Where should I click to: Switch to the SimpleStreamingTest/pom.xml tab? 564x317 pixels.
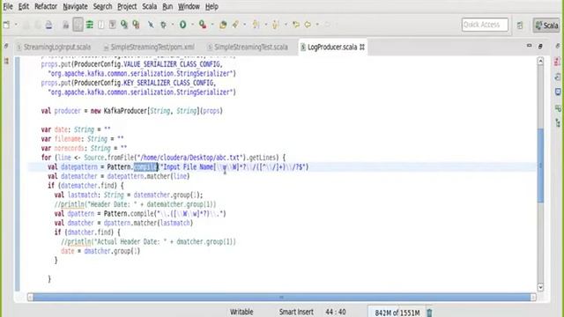(149, 47)
